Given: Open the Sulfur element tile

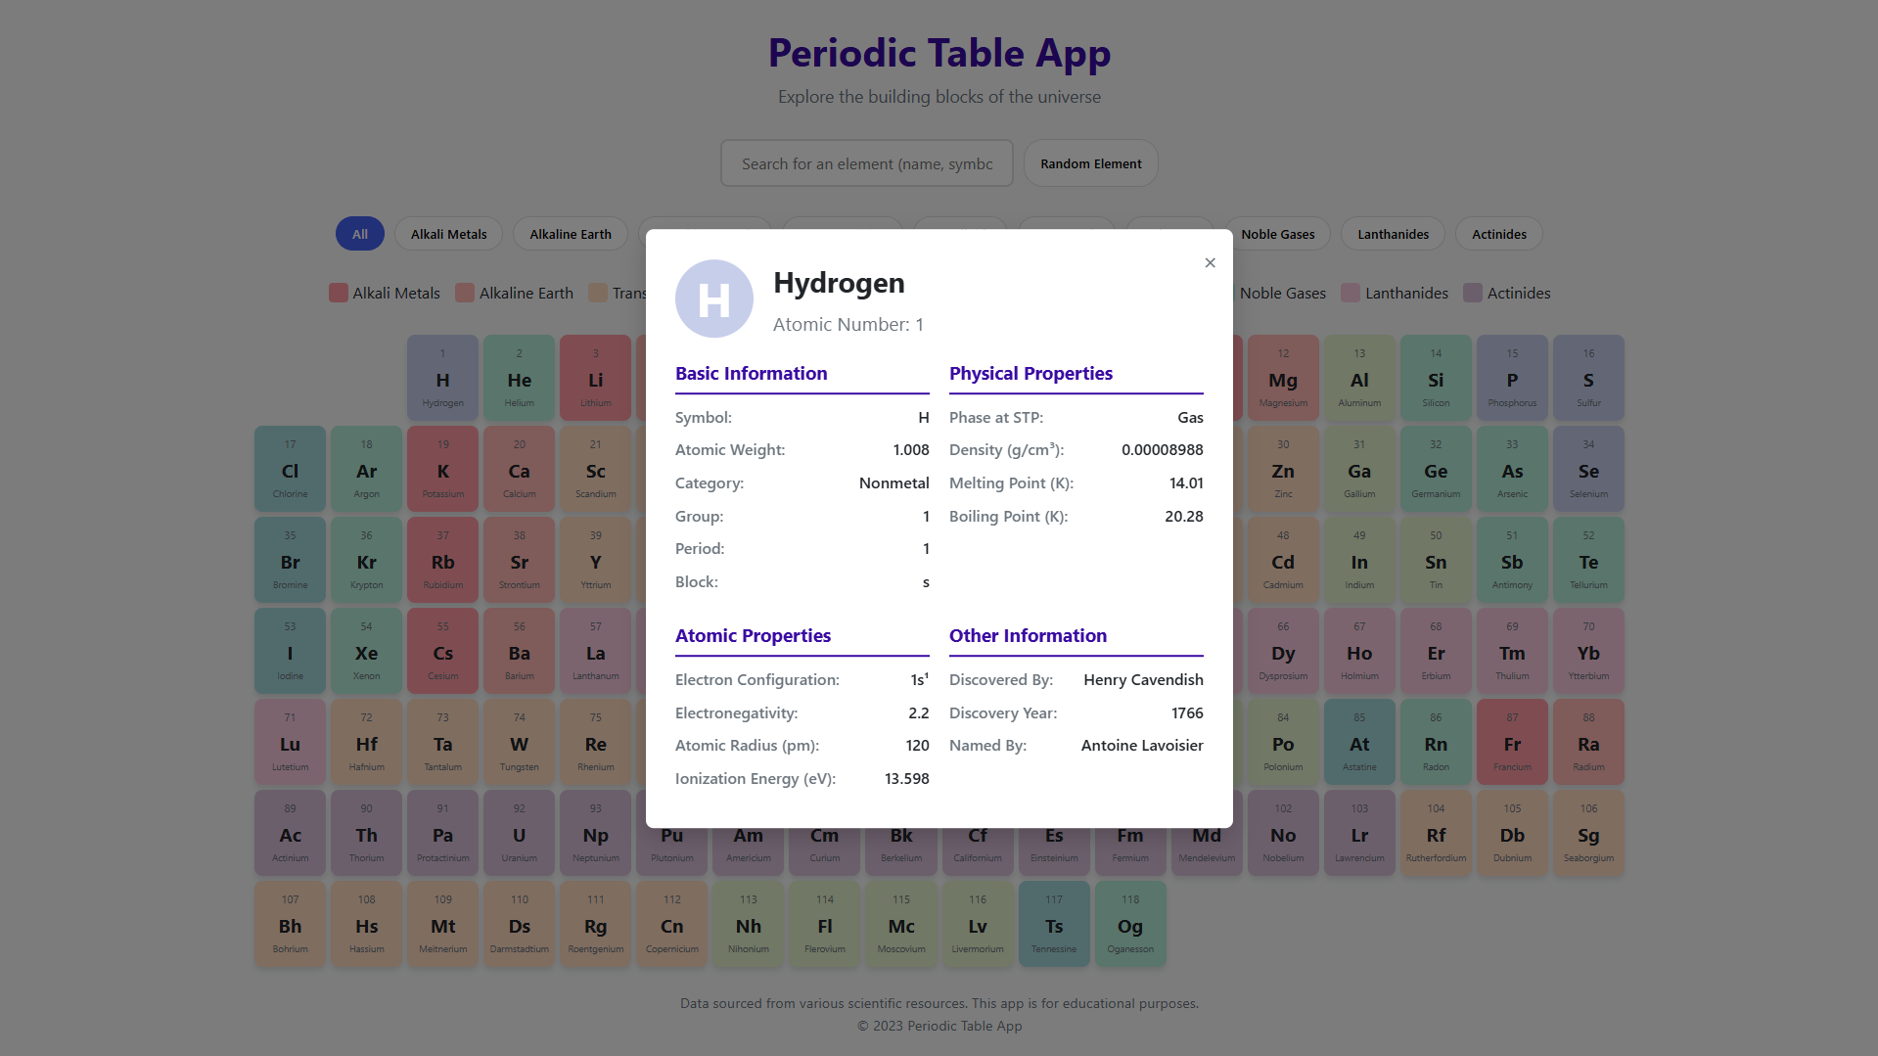Looking at the screenshot, I should (1588, 378).
